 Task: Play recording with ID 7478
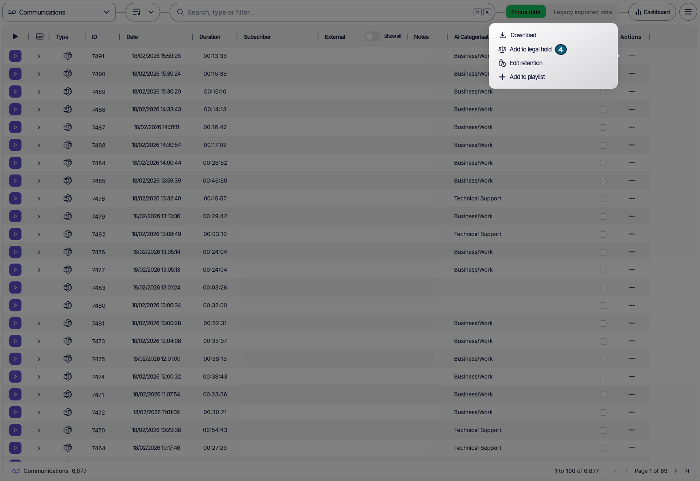[x=15, y=198]
